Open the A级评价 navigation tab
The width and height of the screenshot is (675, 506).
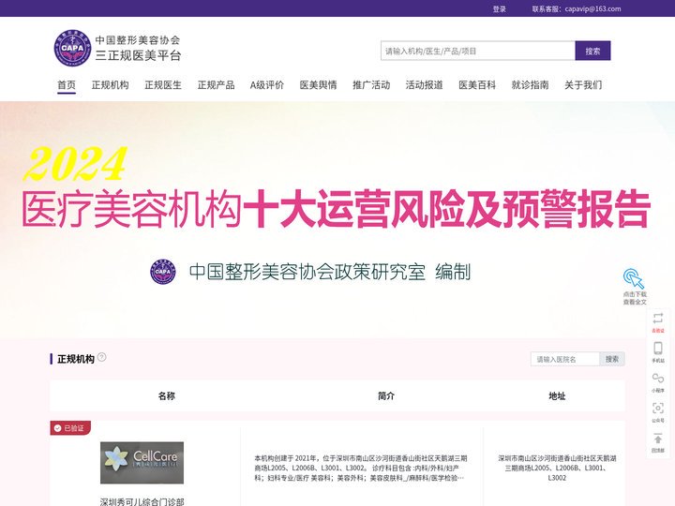(267, 85)
